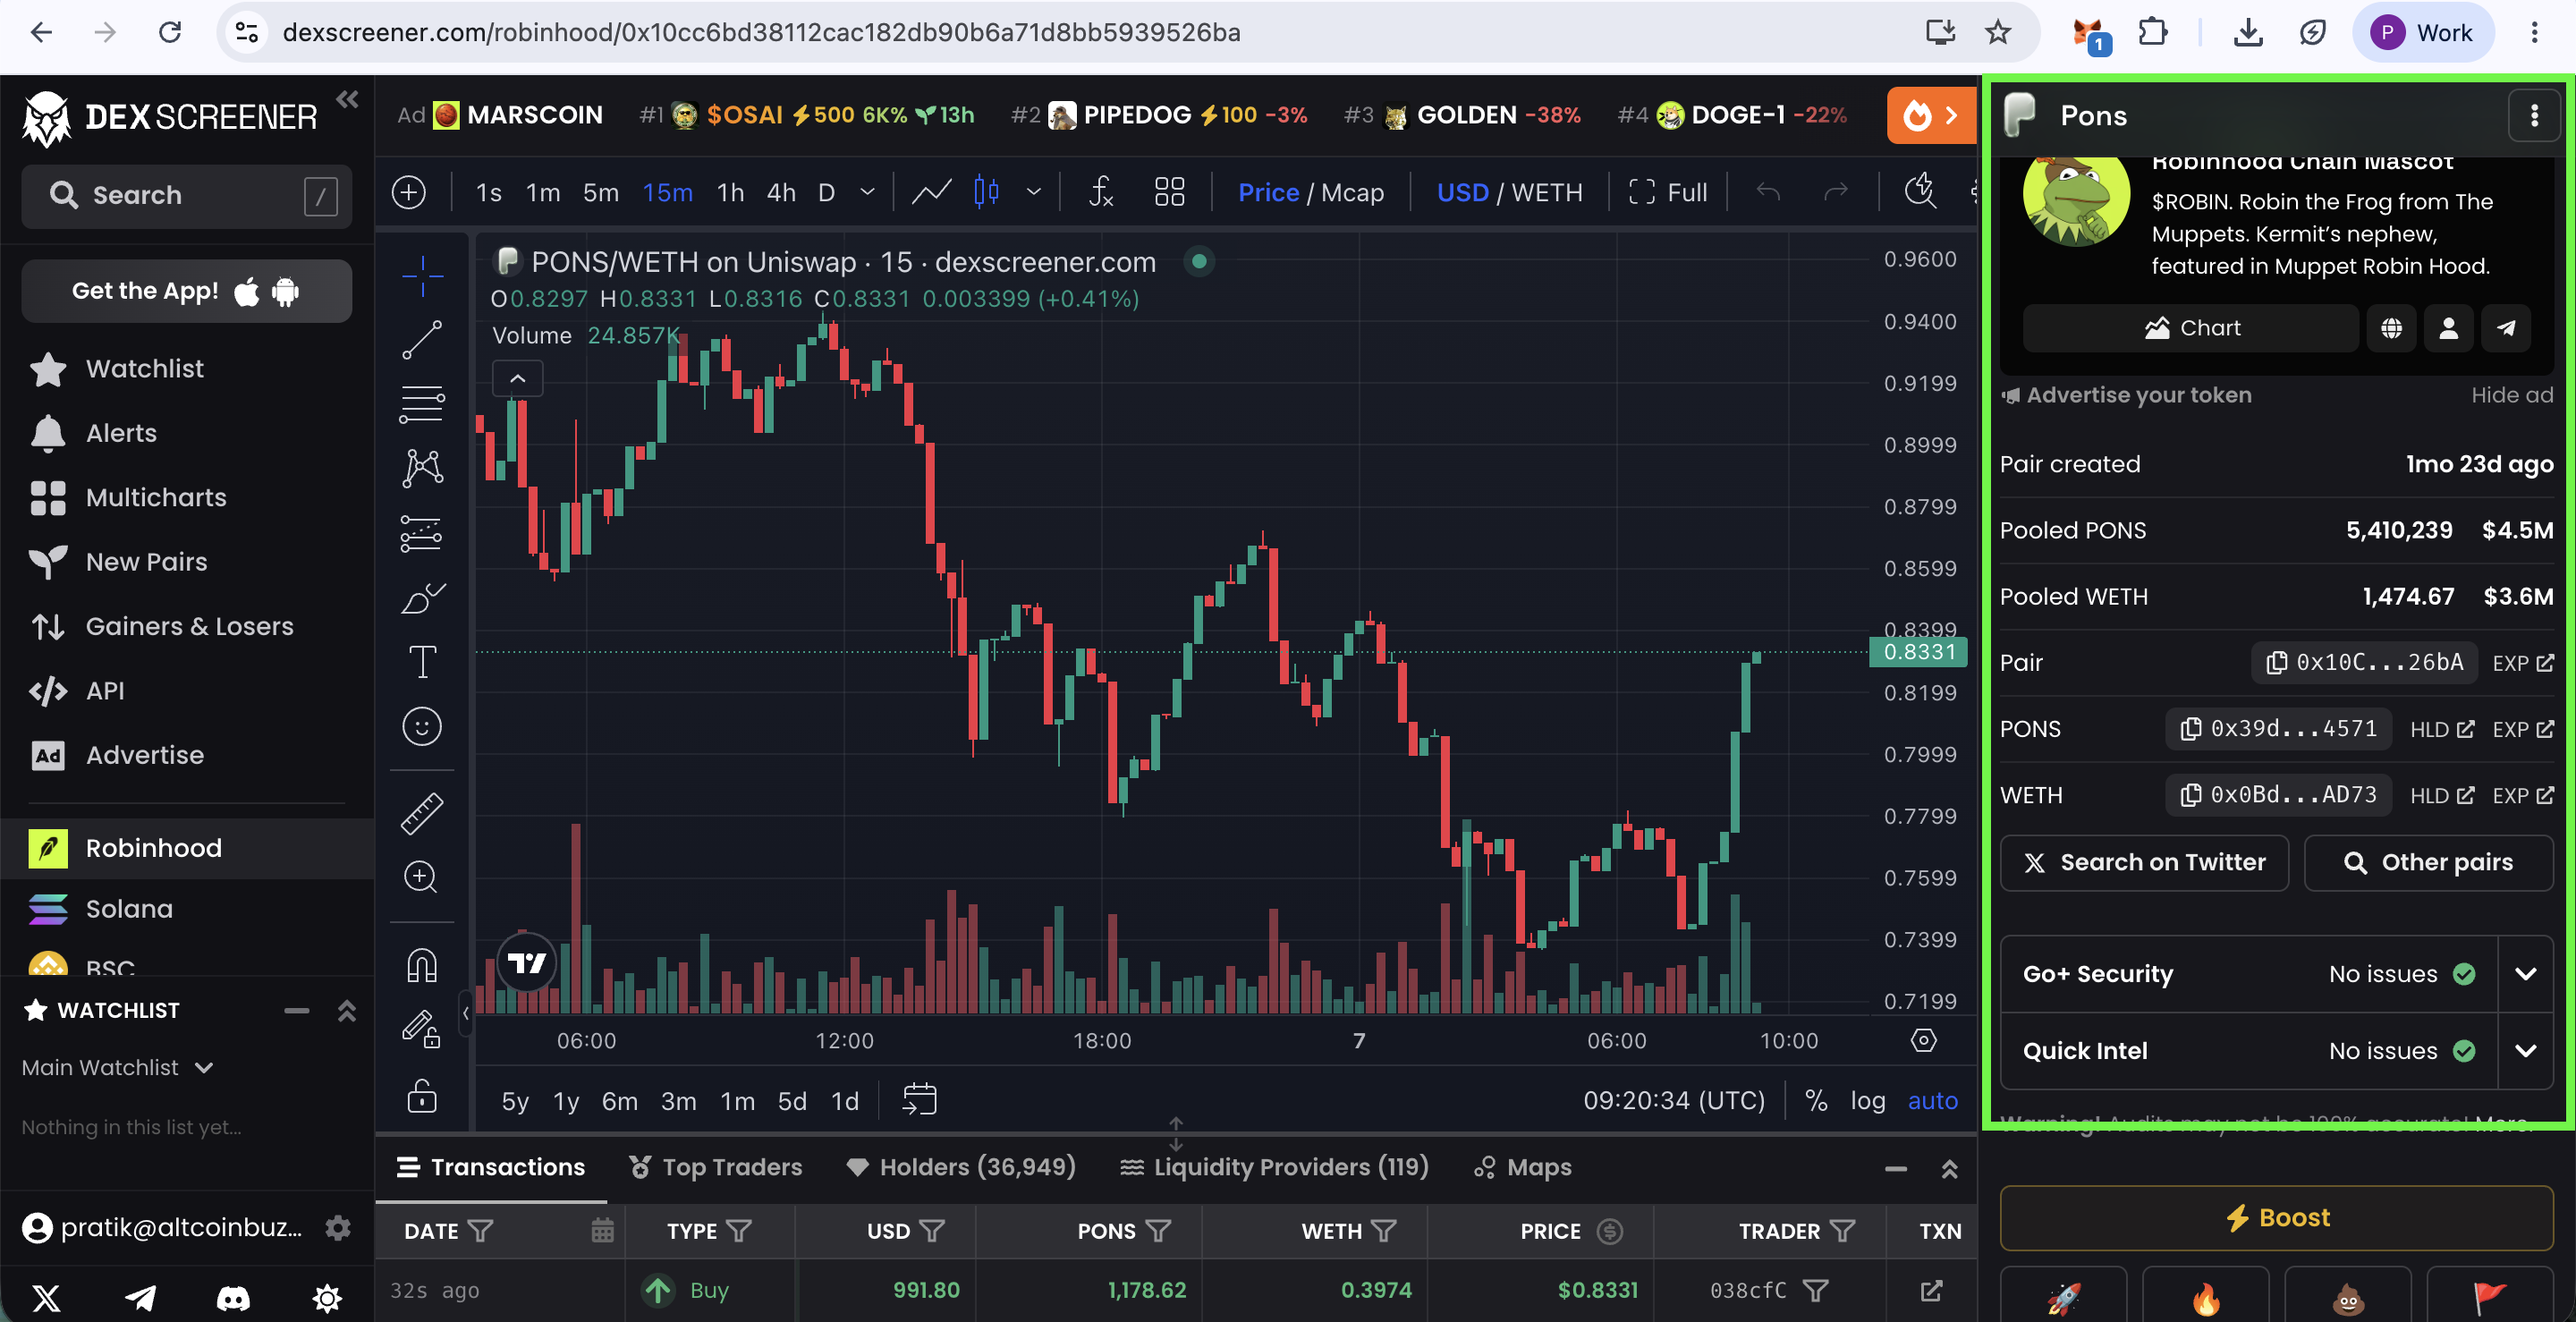Expand the Main Watchlist dropdown
Screen dimensions: 2576x1322
118,1067
